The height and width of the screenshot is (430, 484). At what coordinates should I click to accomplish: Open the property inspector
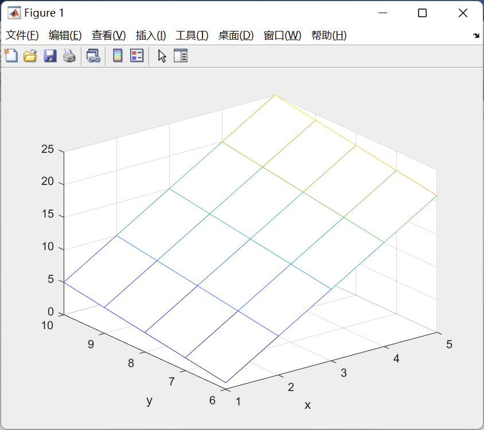coord(181,56)
